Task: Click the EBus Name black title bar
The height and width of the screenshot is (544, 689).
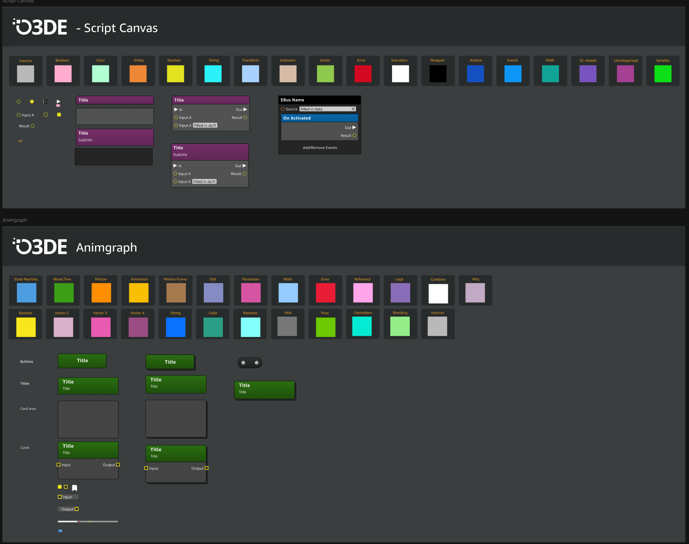Action: click(320, 100)
